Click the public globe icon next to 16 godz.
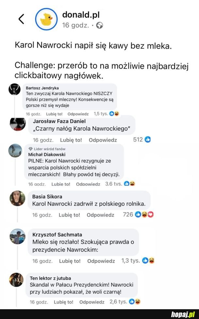Image resolution: width=199 pixels, height=319 pixels. 99,25
